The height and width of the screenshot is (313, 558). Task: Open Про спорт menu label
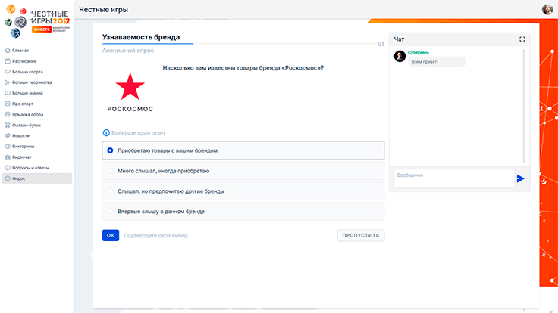[23, 104]
